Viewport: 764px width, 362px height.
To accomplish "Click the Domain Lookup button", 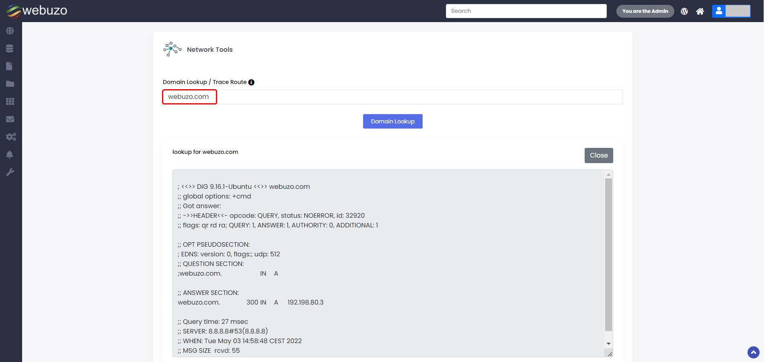I will [392, 121].
